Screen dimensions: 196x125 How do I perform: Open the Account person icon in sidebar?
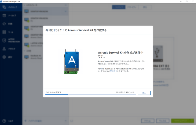4,49
